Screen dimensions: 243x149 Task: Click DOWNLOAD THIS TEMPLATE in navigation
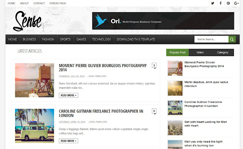136,39
